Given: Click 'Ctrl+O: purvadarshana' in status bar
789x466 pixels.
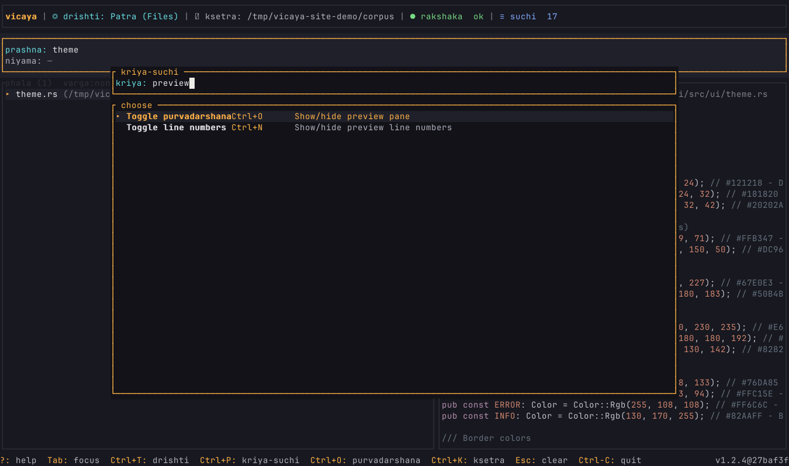Looking at the screenshot, I should [x=365, y=460].
